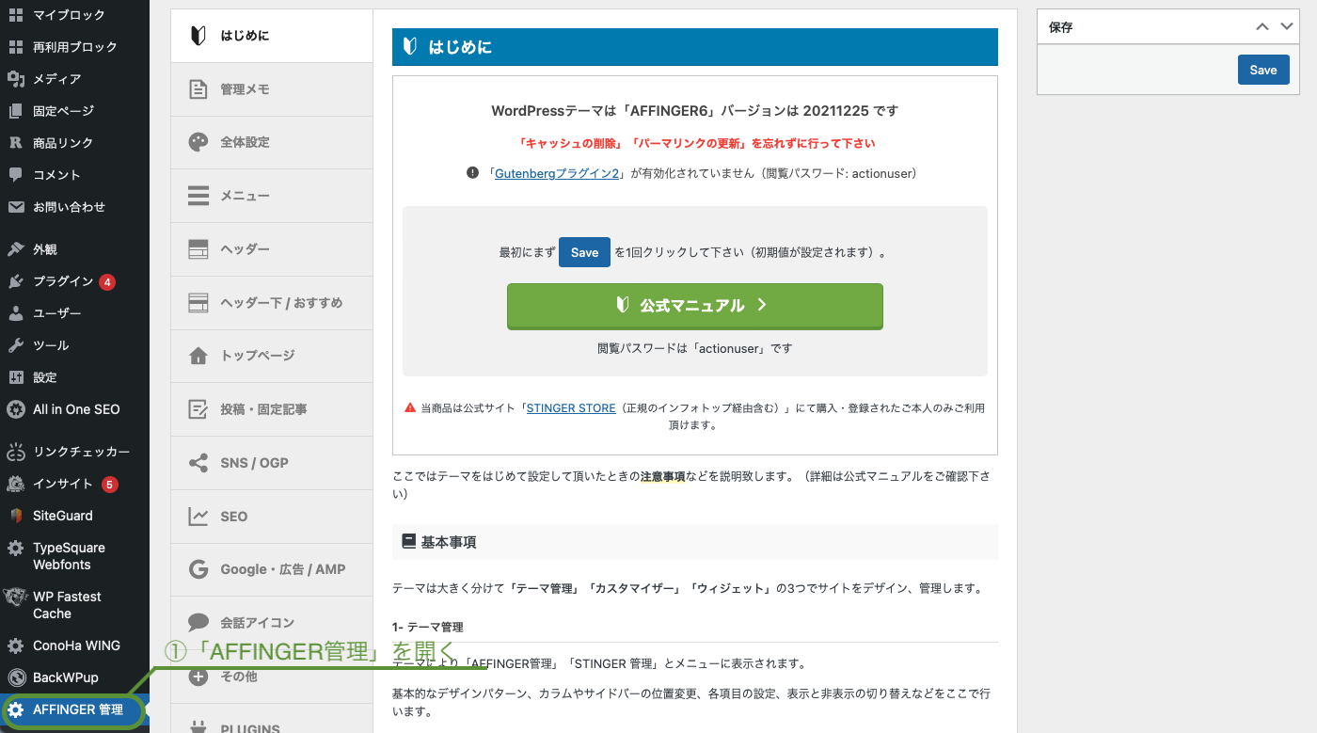The width and height of the screenshot is (1317, 733).
Task: Click the Appearance (外観) brush icon
Action: [15, 249]
